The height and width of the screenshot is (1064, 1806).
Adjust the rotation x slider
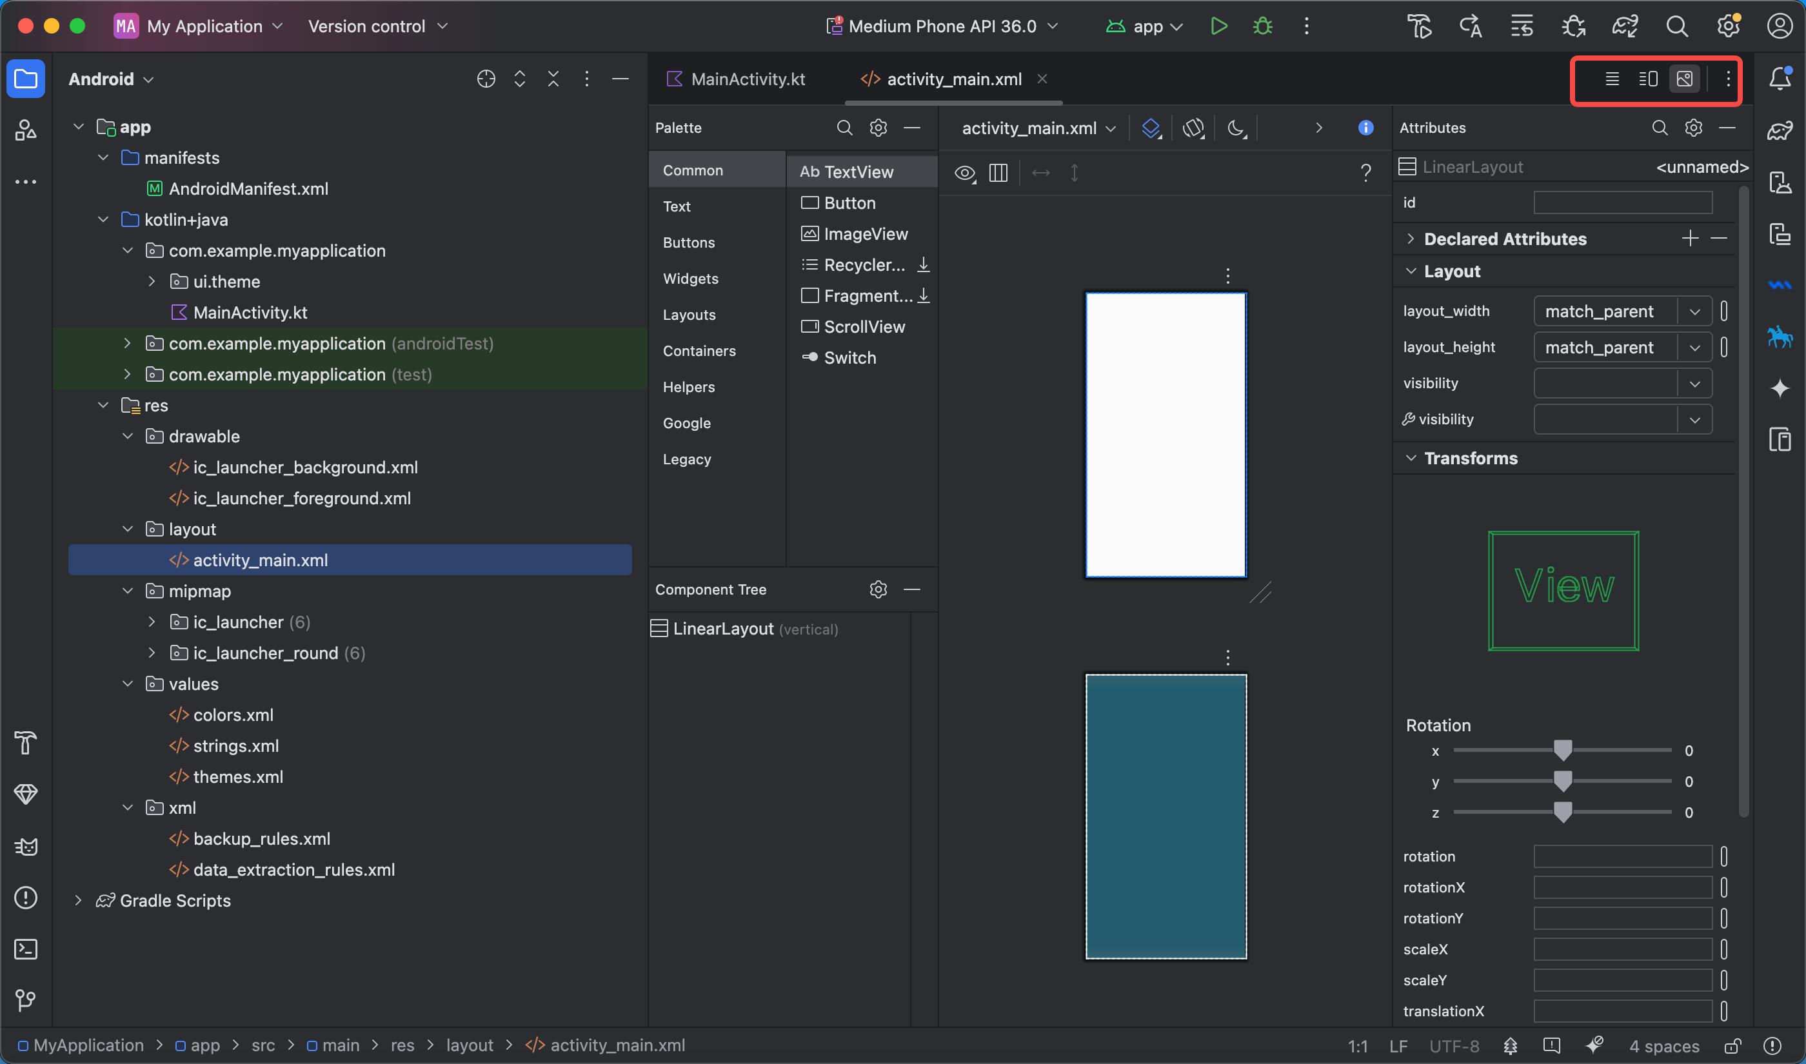tap(1562, 750)
